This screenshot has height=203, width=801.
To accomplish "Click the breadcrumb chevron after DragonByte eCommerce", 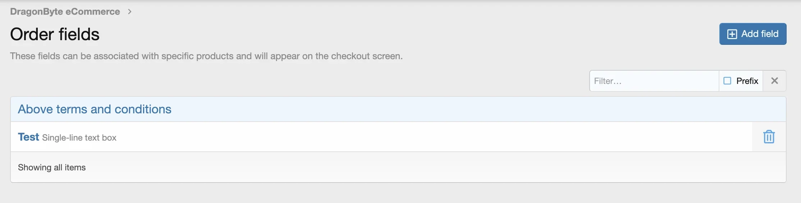I will (x=130, y=11).
